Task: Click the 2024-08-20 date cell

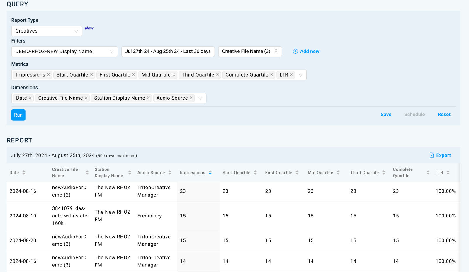Action: pos(23,240)
